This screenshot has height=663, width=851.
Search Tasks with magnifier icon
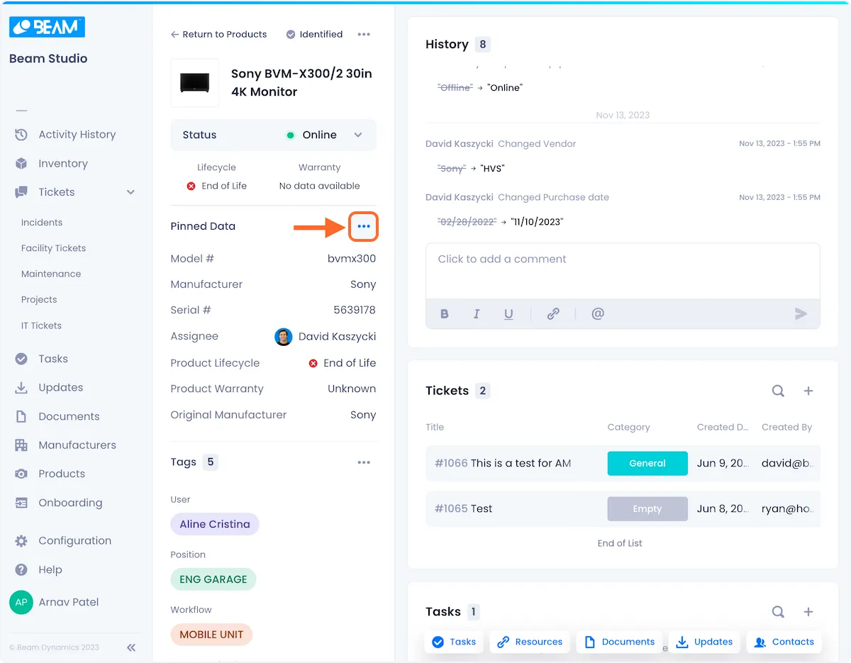pyautogui.click(x=778, y=612)
